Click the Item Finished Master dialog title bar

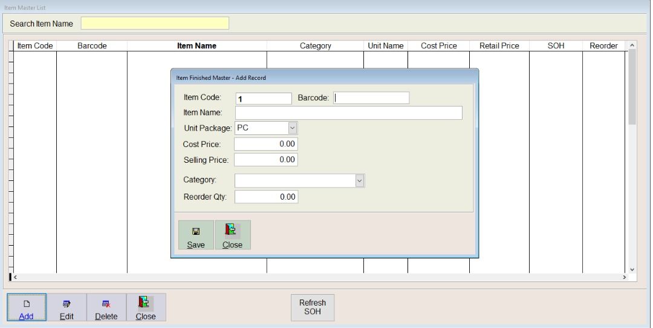click(x=325, y=77)
